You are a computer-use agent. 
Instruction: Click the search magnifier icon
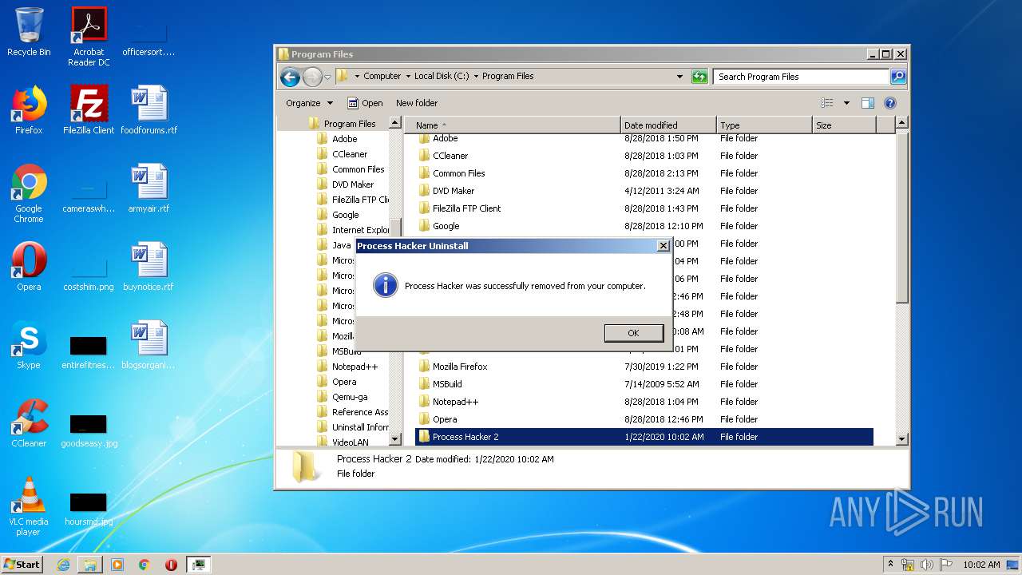898,77
